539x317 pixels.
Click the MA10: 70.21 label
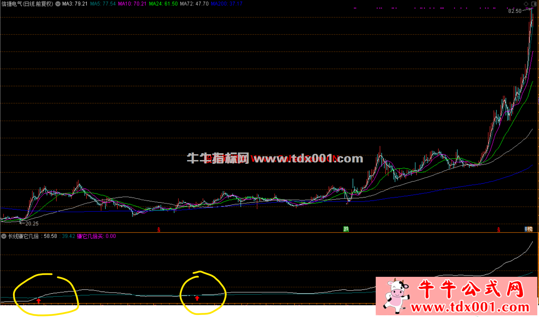click(x=132, y=4)
